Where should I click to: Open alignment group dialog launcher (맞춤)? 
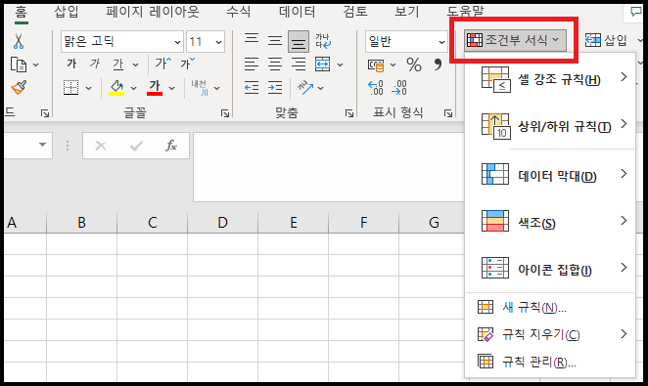pyautogui.click(x=349, y=113)
